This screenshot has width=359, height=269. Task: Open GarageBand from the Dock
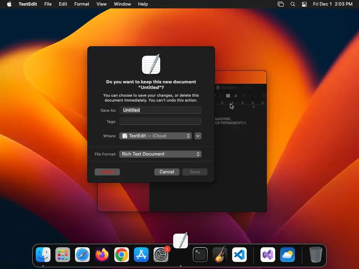(220, 255)
